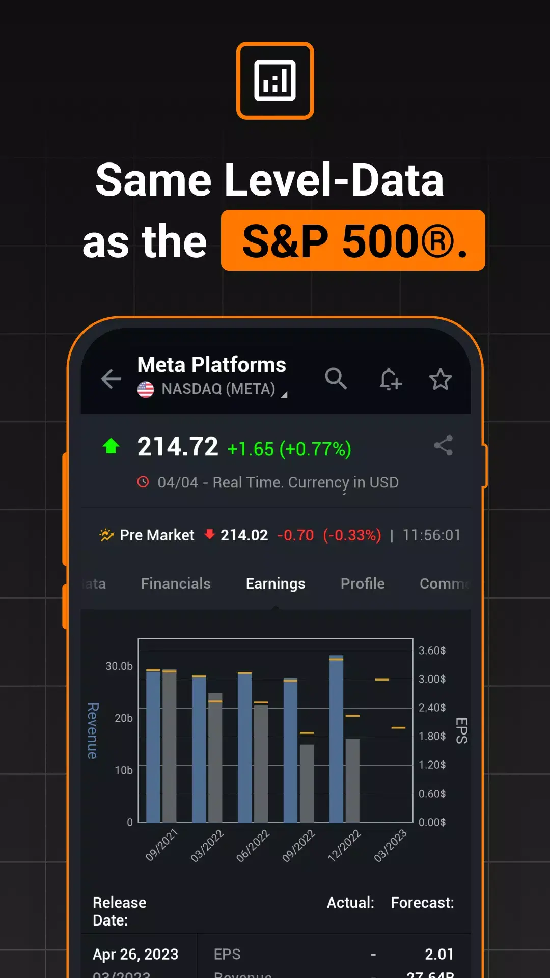
Task: Tap the share icon next to the price
Action: coord(443,445)
